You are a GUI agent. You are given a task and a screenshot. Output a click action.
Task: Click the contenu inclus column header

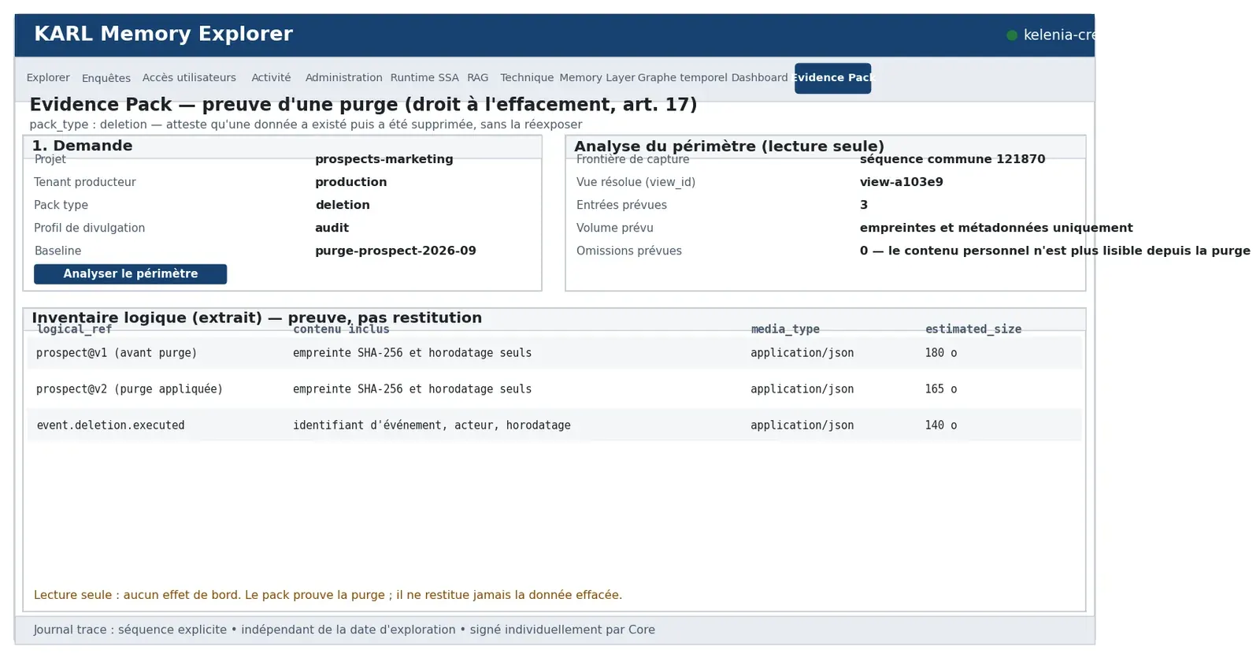tap(341, 329)
